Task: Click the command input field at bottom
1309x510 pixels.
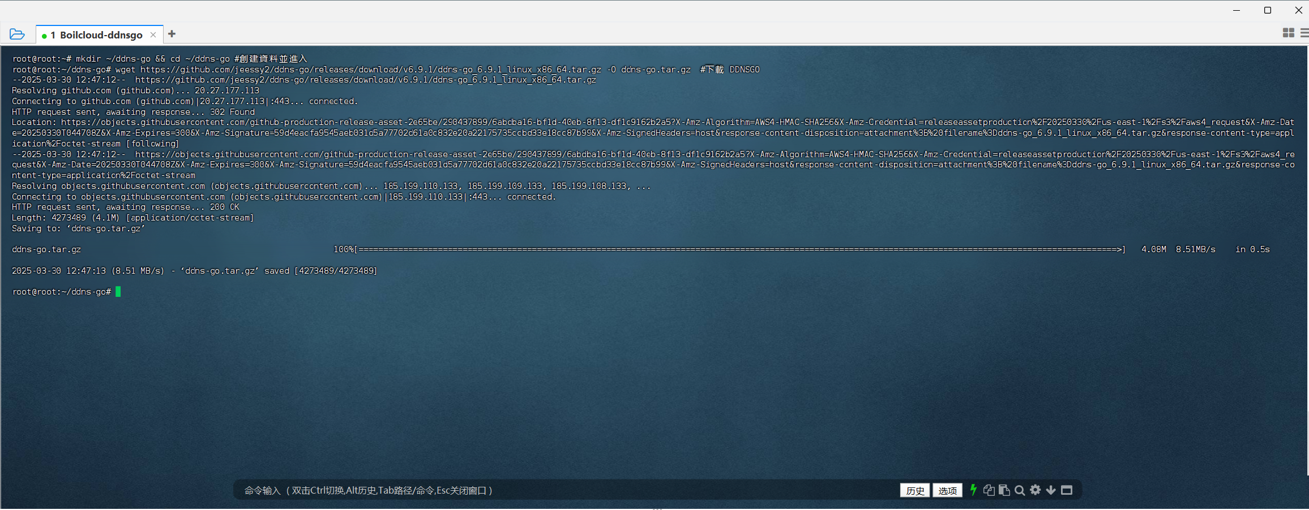Action: pos(566,490)
